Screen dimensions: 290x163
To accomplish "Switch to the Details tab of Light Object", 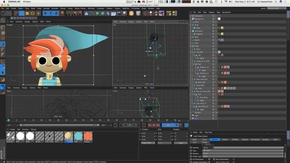I will coord(225,139).
